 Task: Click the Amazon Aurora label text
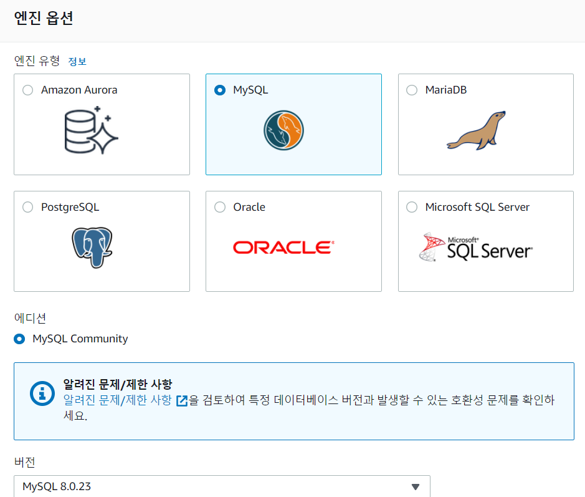(x=79, y=90)
